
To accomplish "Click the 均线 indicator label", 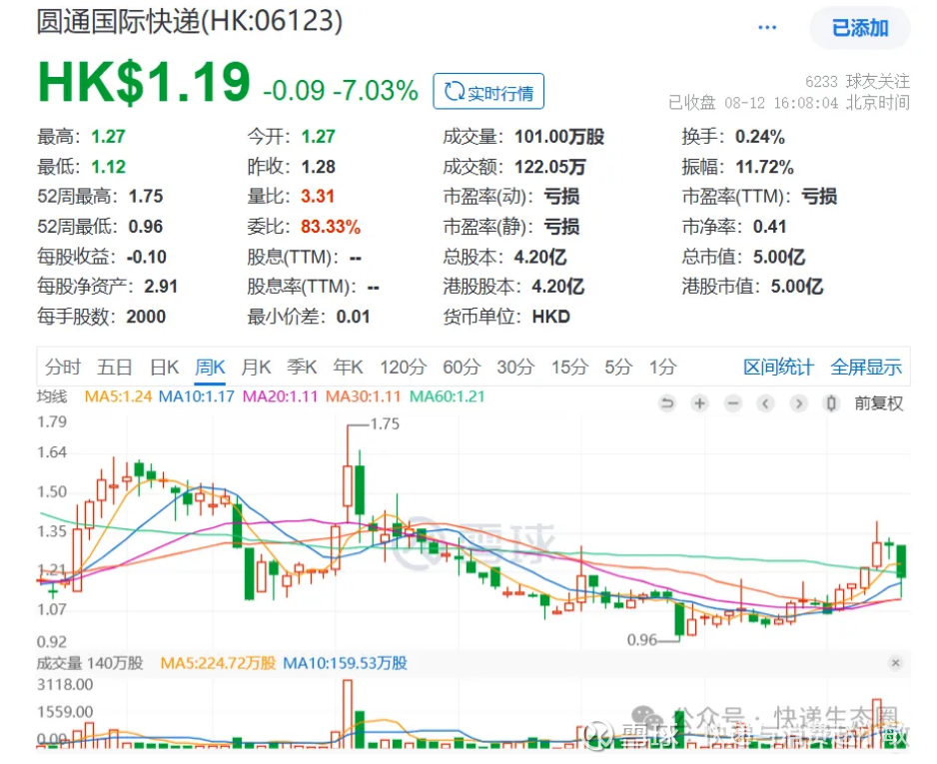I will click(x=52, y=396).
